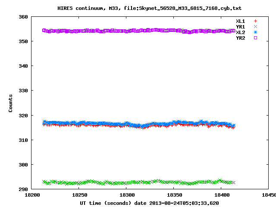Image resolution: width=276 pixels, height=207 pixels.
Task: Click the y-axis tick label 290
Action: click(x=23, y=189)
